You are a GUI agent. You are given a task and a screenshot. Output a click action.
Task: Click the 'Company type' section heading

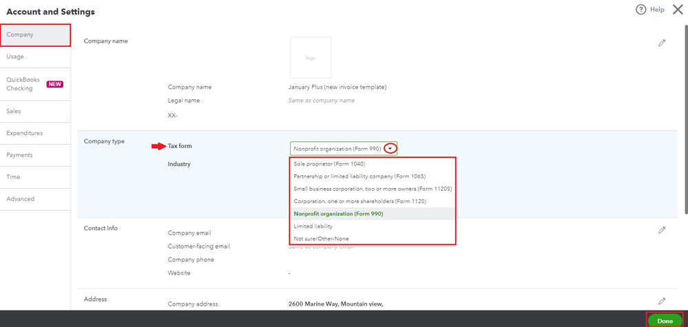pyautogui.click(x=104, y=141)
